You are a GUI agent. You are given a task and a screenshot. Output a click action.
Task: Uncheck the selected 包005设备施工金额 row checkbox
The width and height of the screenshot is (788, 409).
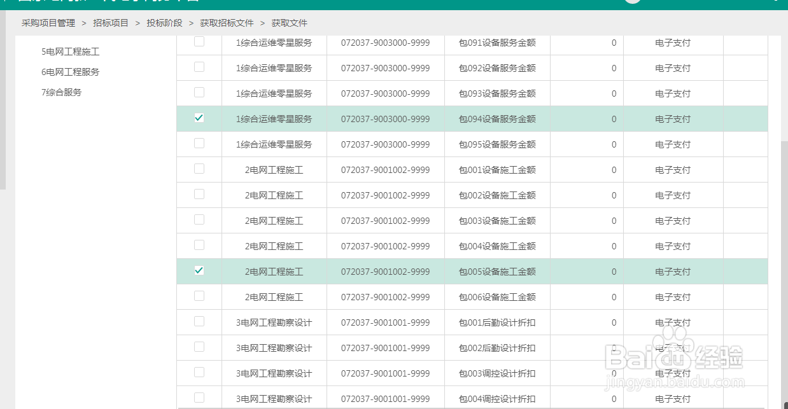click(199, 271)
